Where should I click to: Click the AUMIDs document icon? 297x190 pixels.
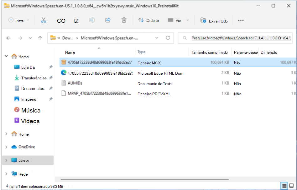pyautogui.click(x=64, y=83)
